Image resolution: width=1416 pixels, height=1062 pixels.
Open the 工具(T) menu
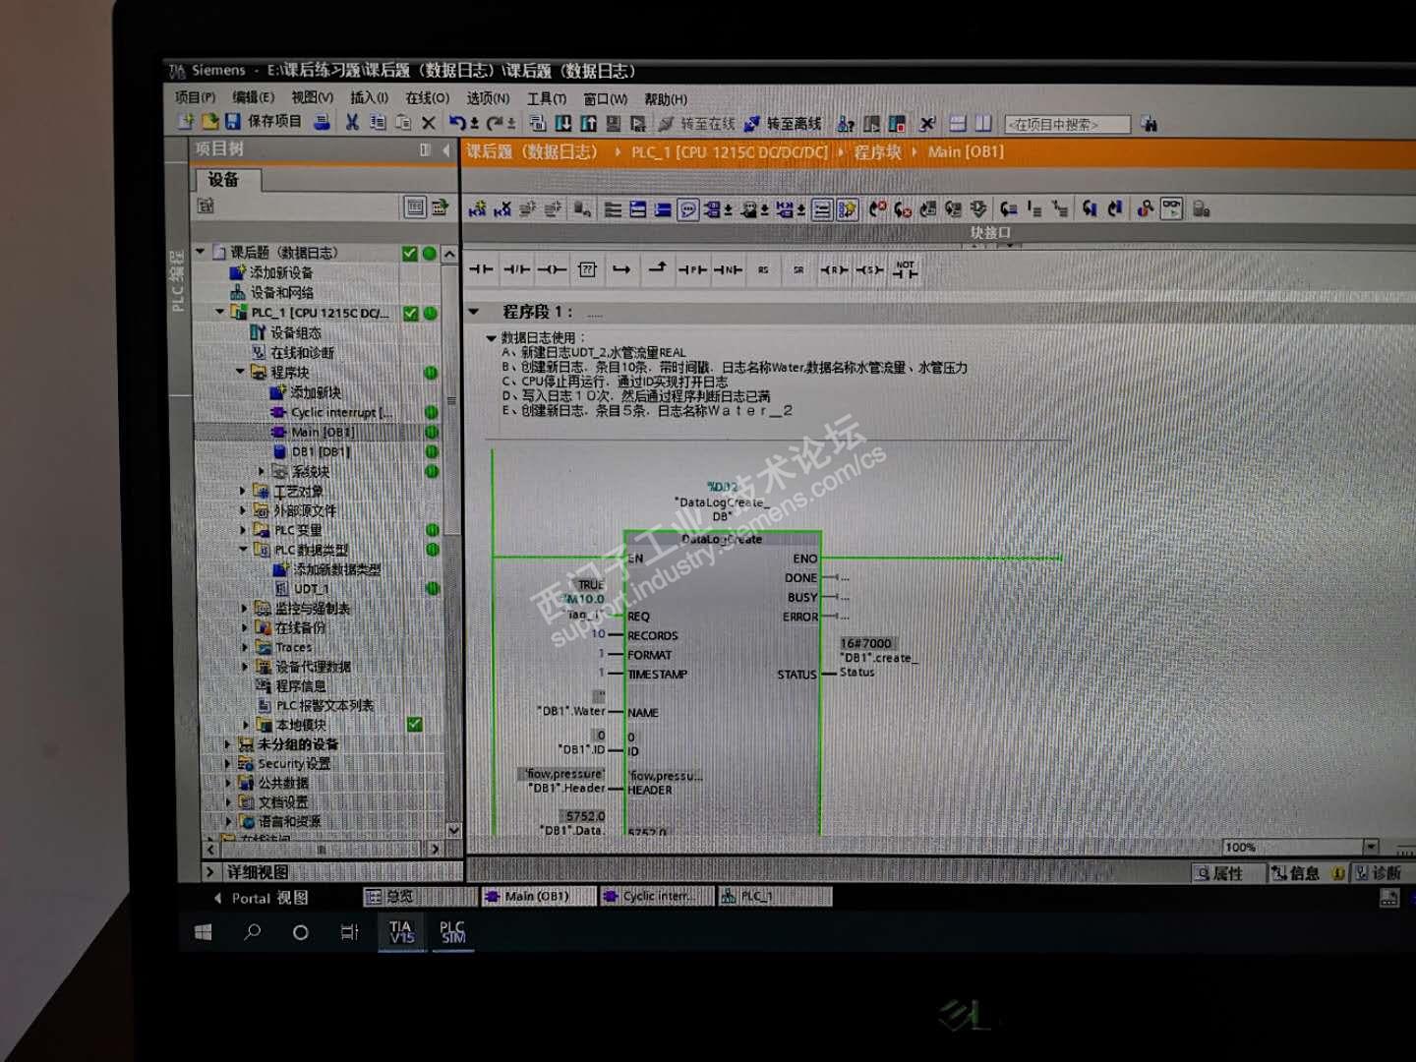click(x=546, y=98)
